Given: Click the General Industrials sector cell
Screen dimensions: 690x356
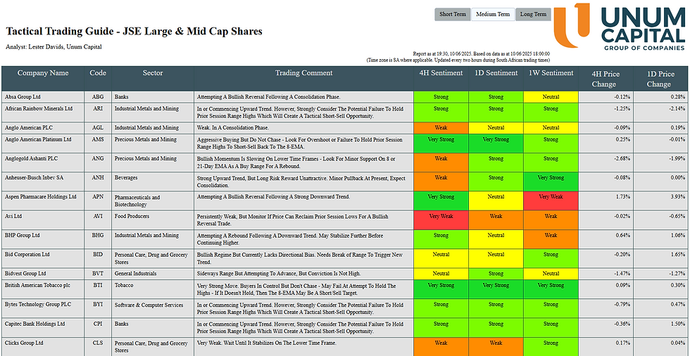Looking at the screenshot, I should tap(153, 274).
